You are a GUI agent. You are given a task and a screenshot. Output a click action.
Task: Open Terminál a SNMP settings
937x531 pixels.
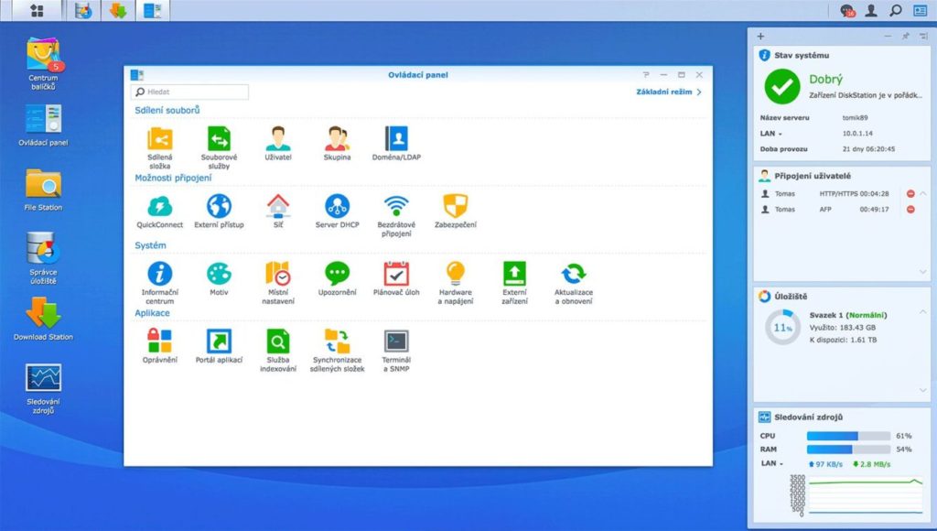pos(396,351)
